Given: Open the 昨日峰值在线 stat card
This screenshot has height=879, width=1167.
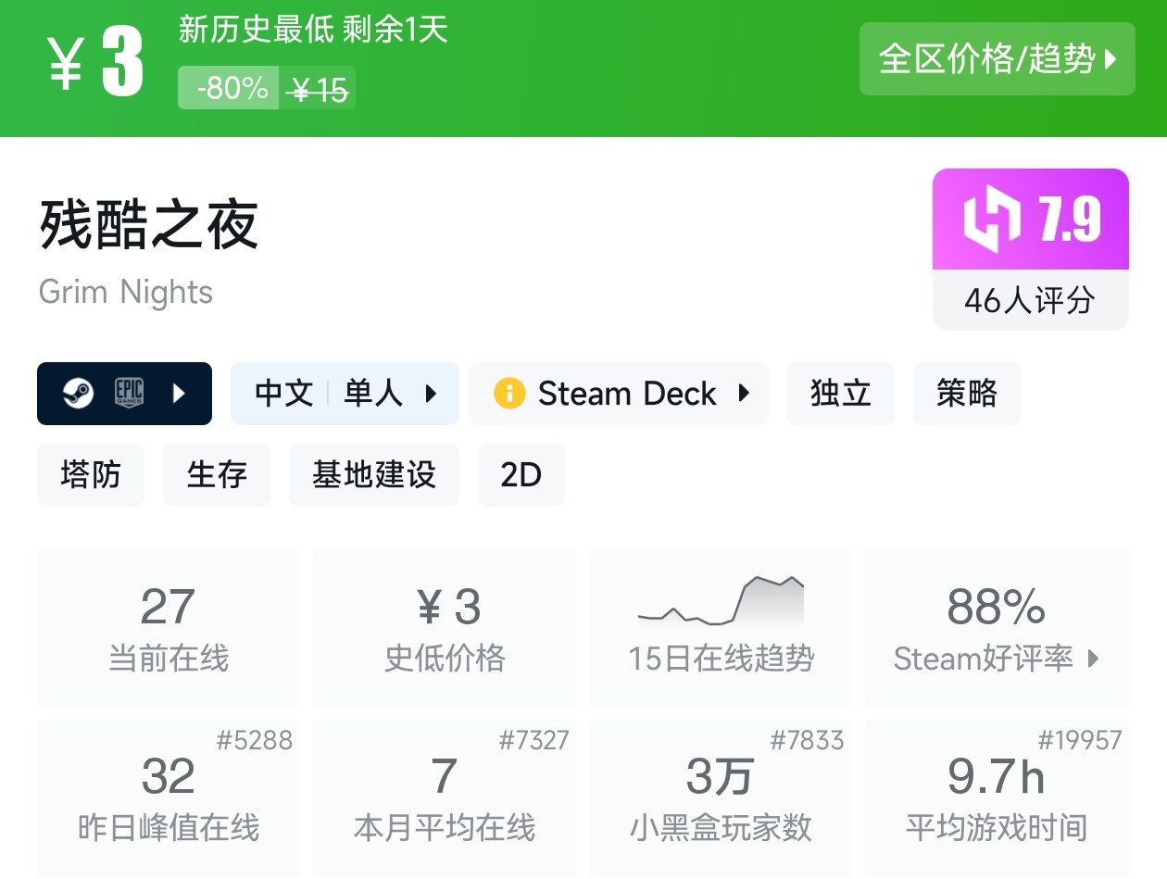Looking at the screenshot, I should tap(169, 797).
